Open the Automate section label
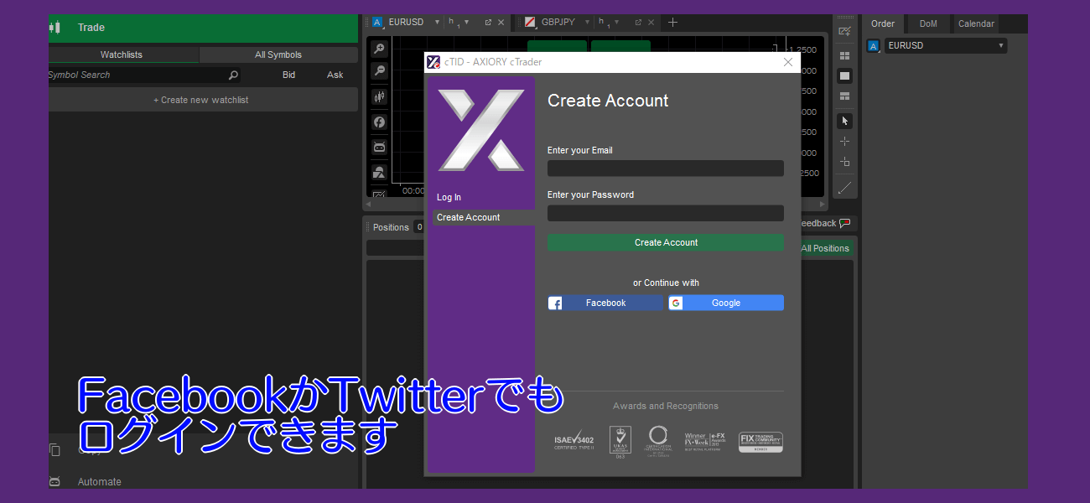1090x503 pixels. (100, 482)
